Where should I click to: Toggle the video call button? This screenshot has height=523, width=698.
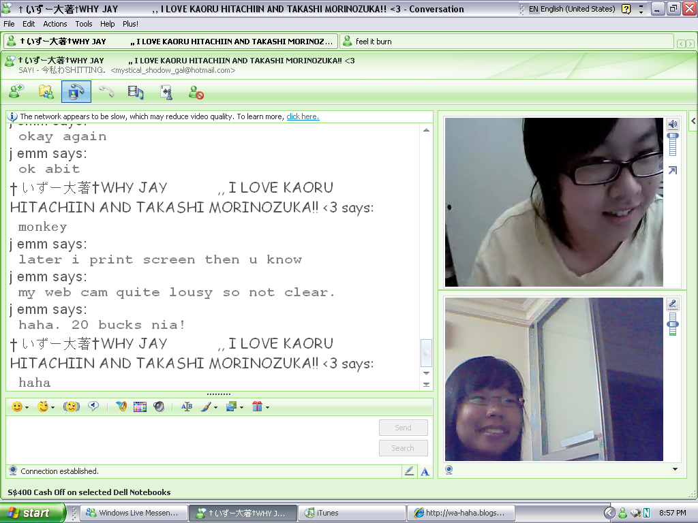(76, 92)
